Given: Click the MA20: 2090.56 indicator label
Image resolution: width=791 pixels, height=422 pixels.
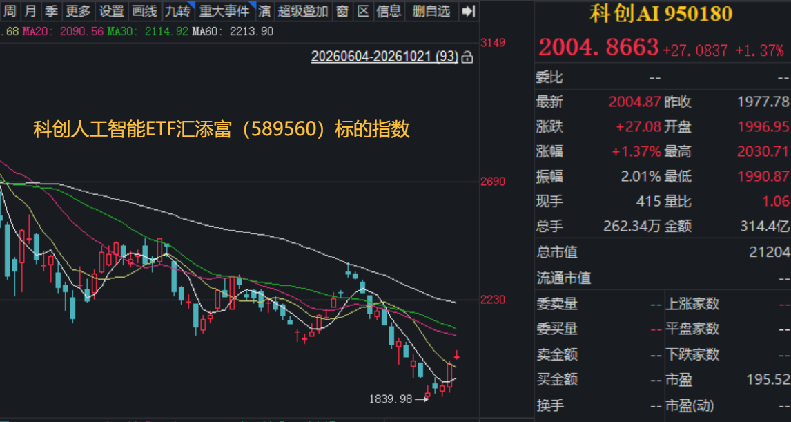Looking at the screenshot, I should pos(64,31).
